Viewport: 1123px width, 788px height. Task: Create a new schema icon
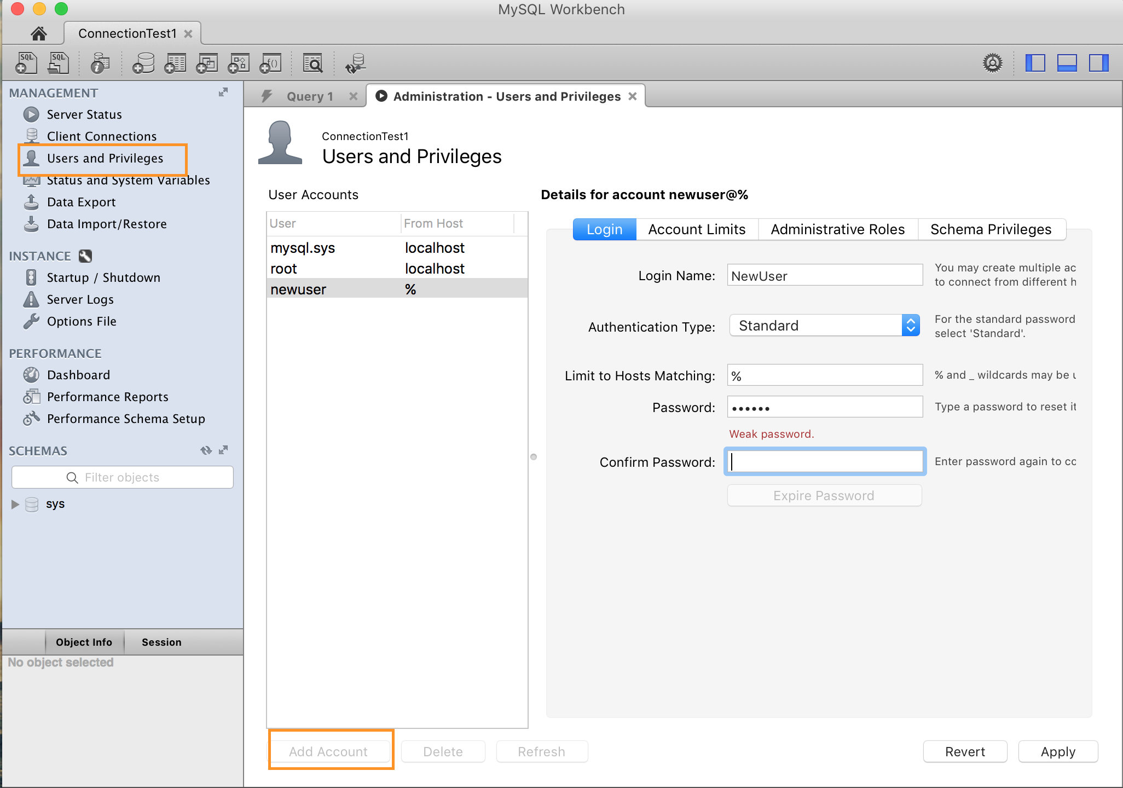point(143,63)
